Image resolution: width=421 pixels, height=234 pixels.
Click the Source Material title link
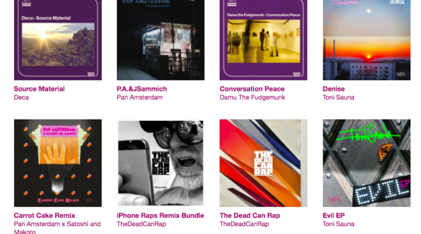(39, 89)
